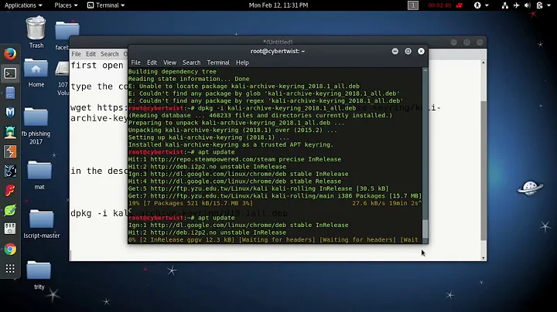Click the terminal vertical scrollbar thumb

[425, 229]
